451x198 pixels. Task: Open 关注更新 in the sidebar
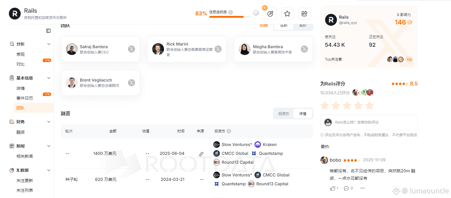[x=25, y=181]
